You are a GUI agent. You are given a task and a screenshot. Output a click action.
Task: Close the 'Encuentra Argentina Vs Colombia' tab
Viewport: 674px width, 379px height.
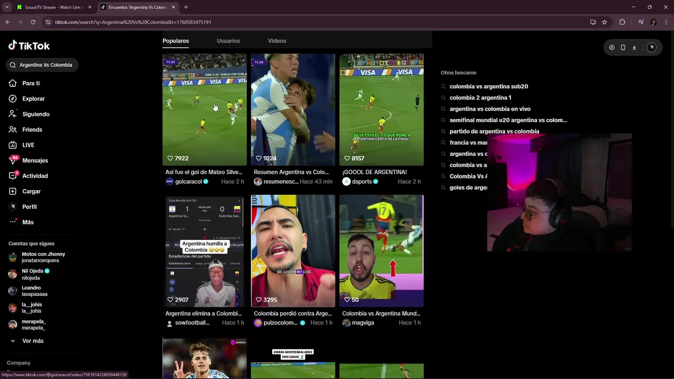[173, 7]
